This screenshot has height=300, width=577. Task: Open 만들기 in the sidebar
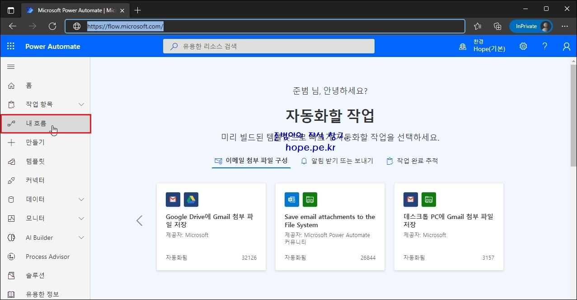coord(46,143)
